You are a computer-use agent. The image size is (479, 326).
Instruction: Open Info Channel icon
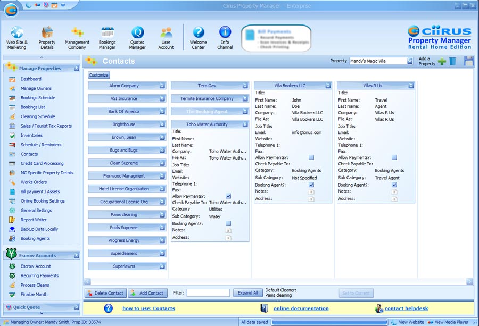[225, 32]
